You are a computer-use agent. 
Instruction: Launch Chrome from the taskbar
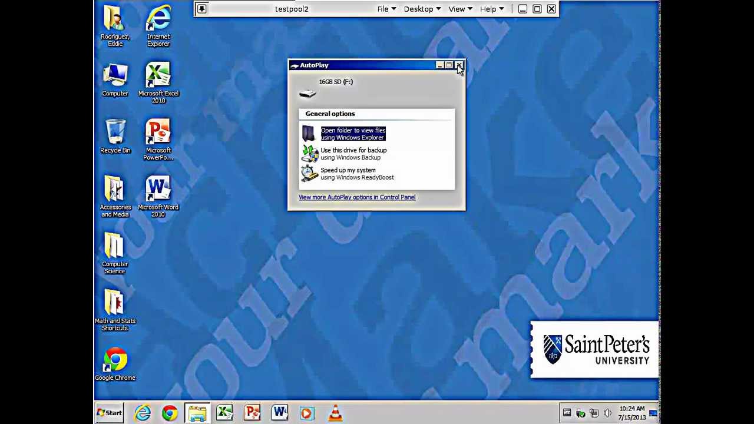170,413
